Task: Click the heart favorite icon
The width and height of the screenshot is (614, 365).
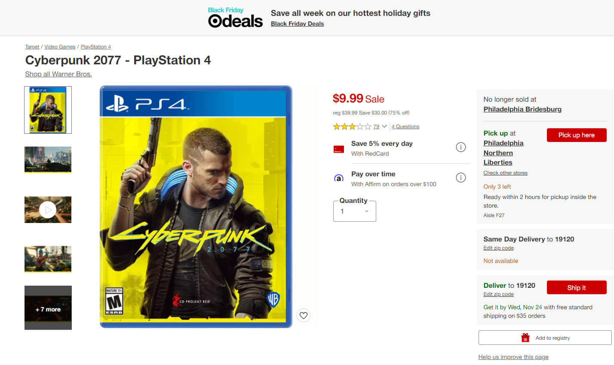Action: coord(304,315)
